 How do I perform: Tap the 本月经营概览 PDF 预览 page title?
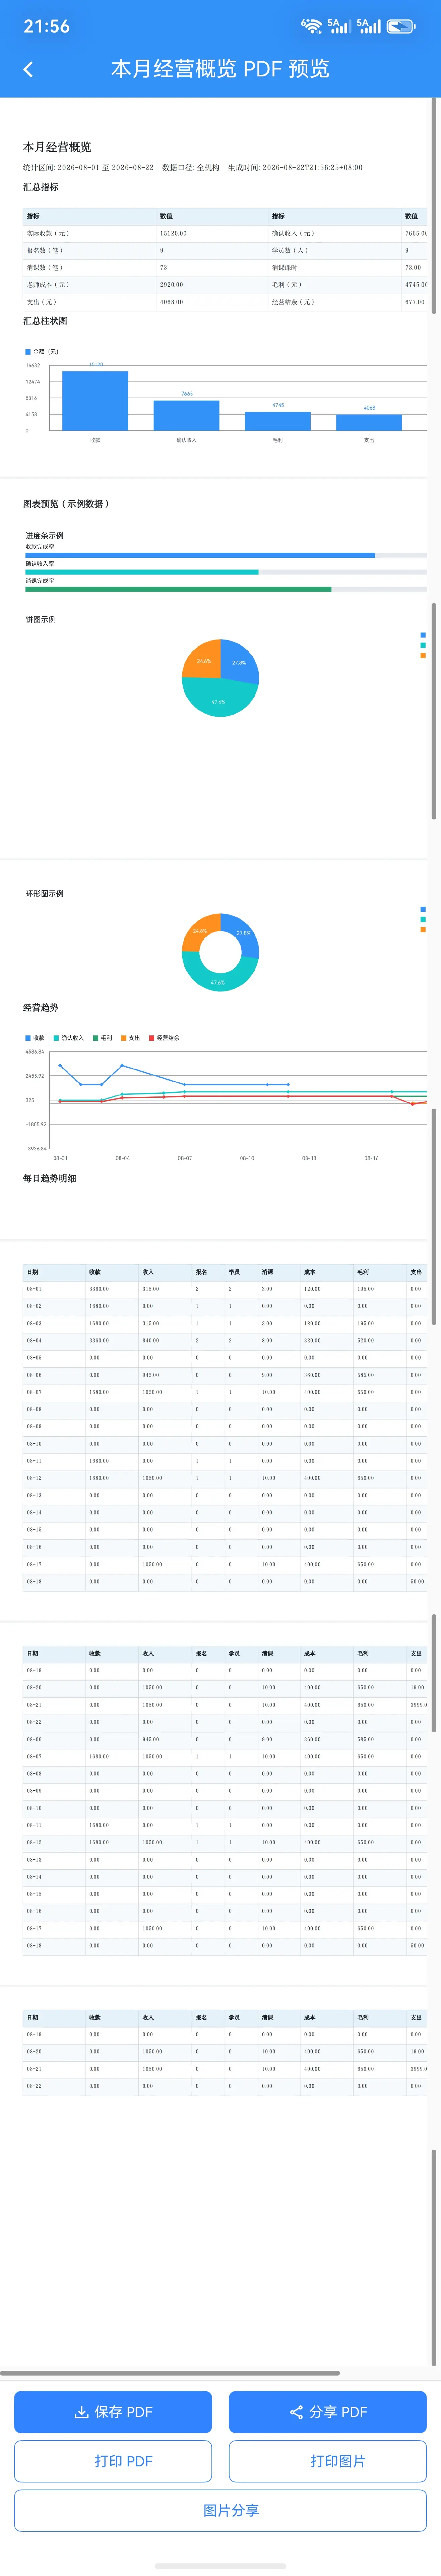[x=220, y=69]
